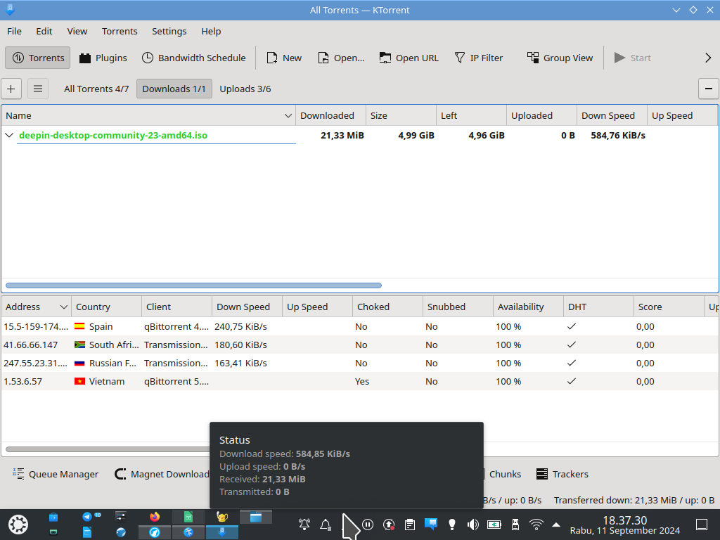This screenshot has height=540, width=720.
Task: Click the peer list horizontal scrollbar
Action: click(x=108, y=449)
